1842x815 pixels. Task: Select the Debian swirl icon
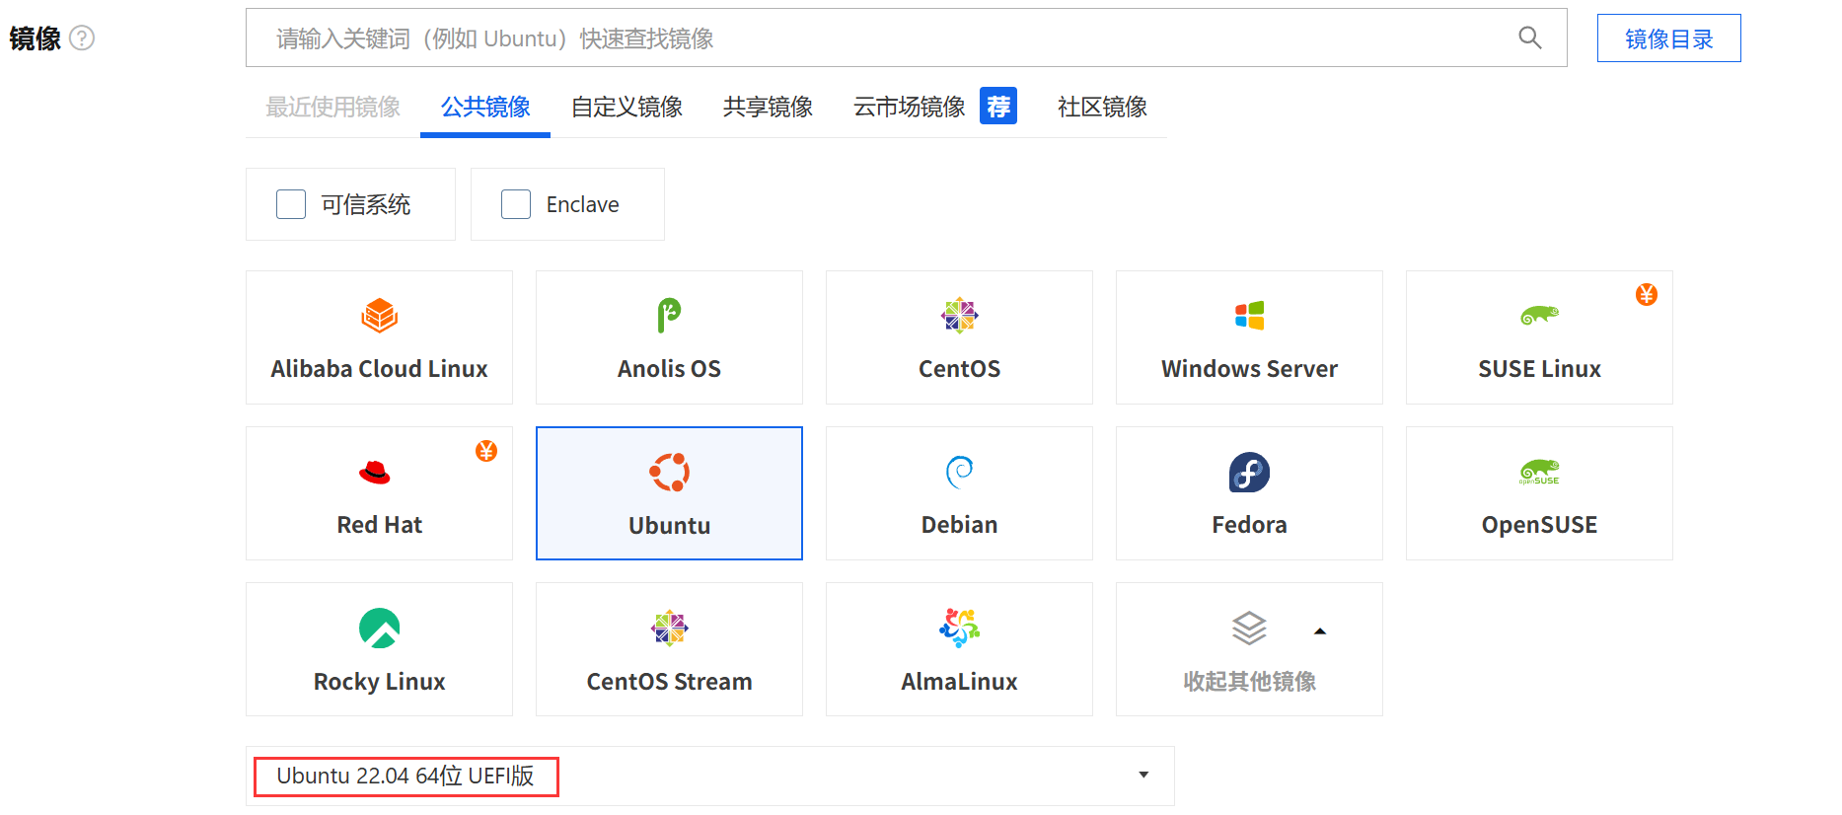tap(959, 473)
